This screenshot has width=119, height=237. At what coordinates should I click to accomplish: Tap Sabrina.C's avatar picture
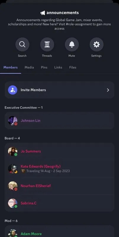pyautogui.click(x=13, y=203)
